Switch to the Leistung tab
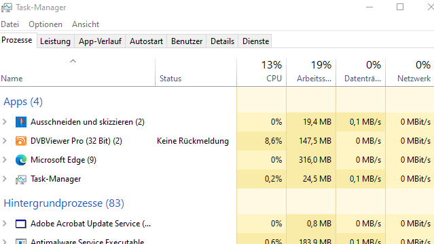Viewport: 434px width, 244px height. (x=56, y=41)
